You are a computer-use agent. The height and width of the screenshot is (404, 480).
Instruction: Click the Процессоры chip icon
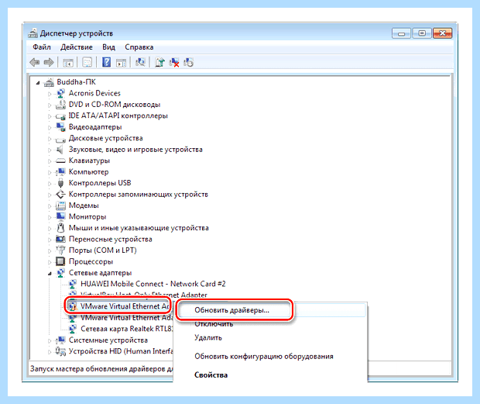(60, 261)
